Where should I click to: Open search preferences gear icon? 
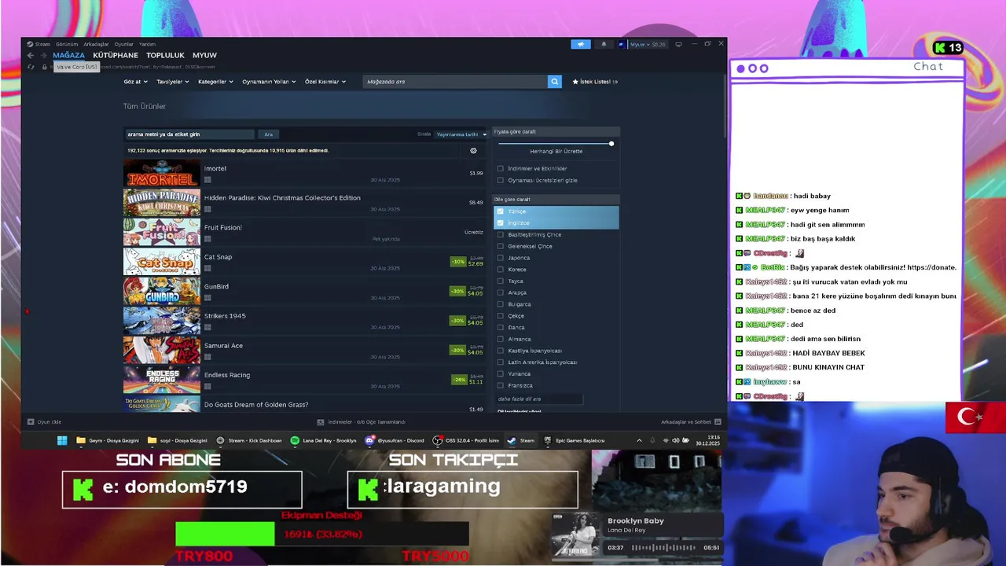coord(473,150)
